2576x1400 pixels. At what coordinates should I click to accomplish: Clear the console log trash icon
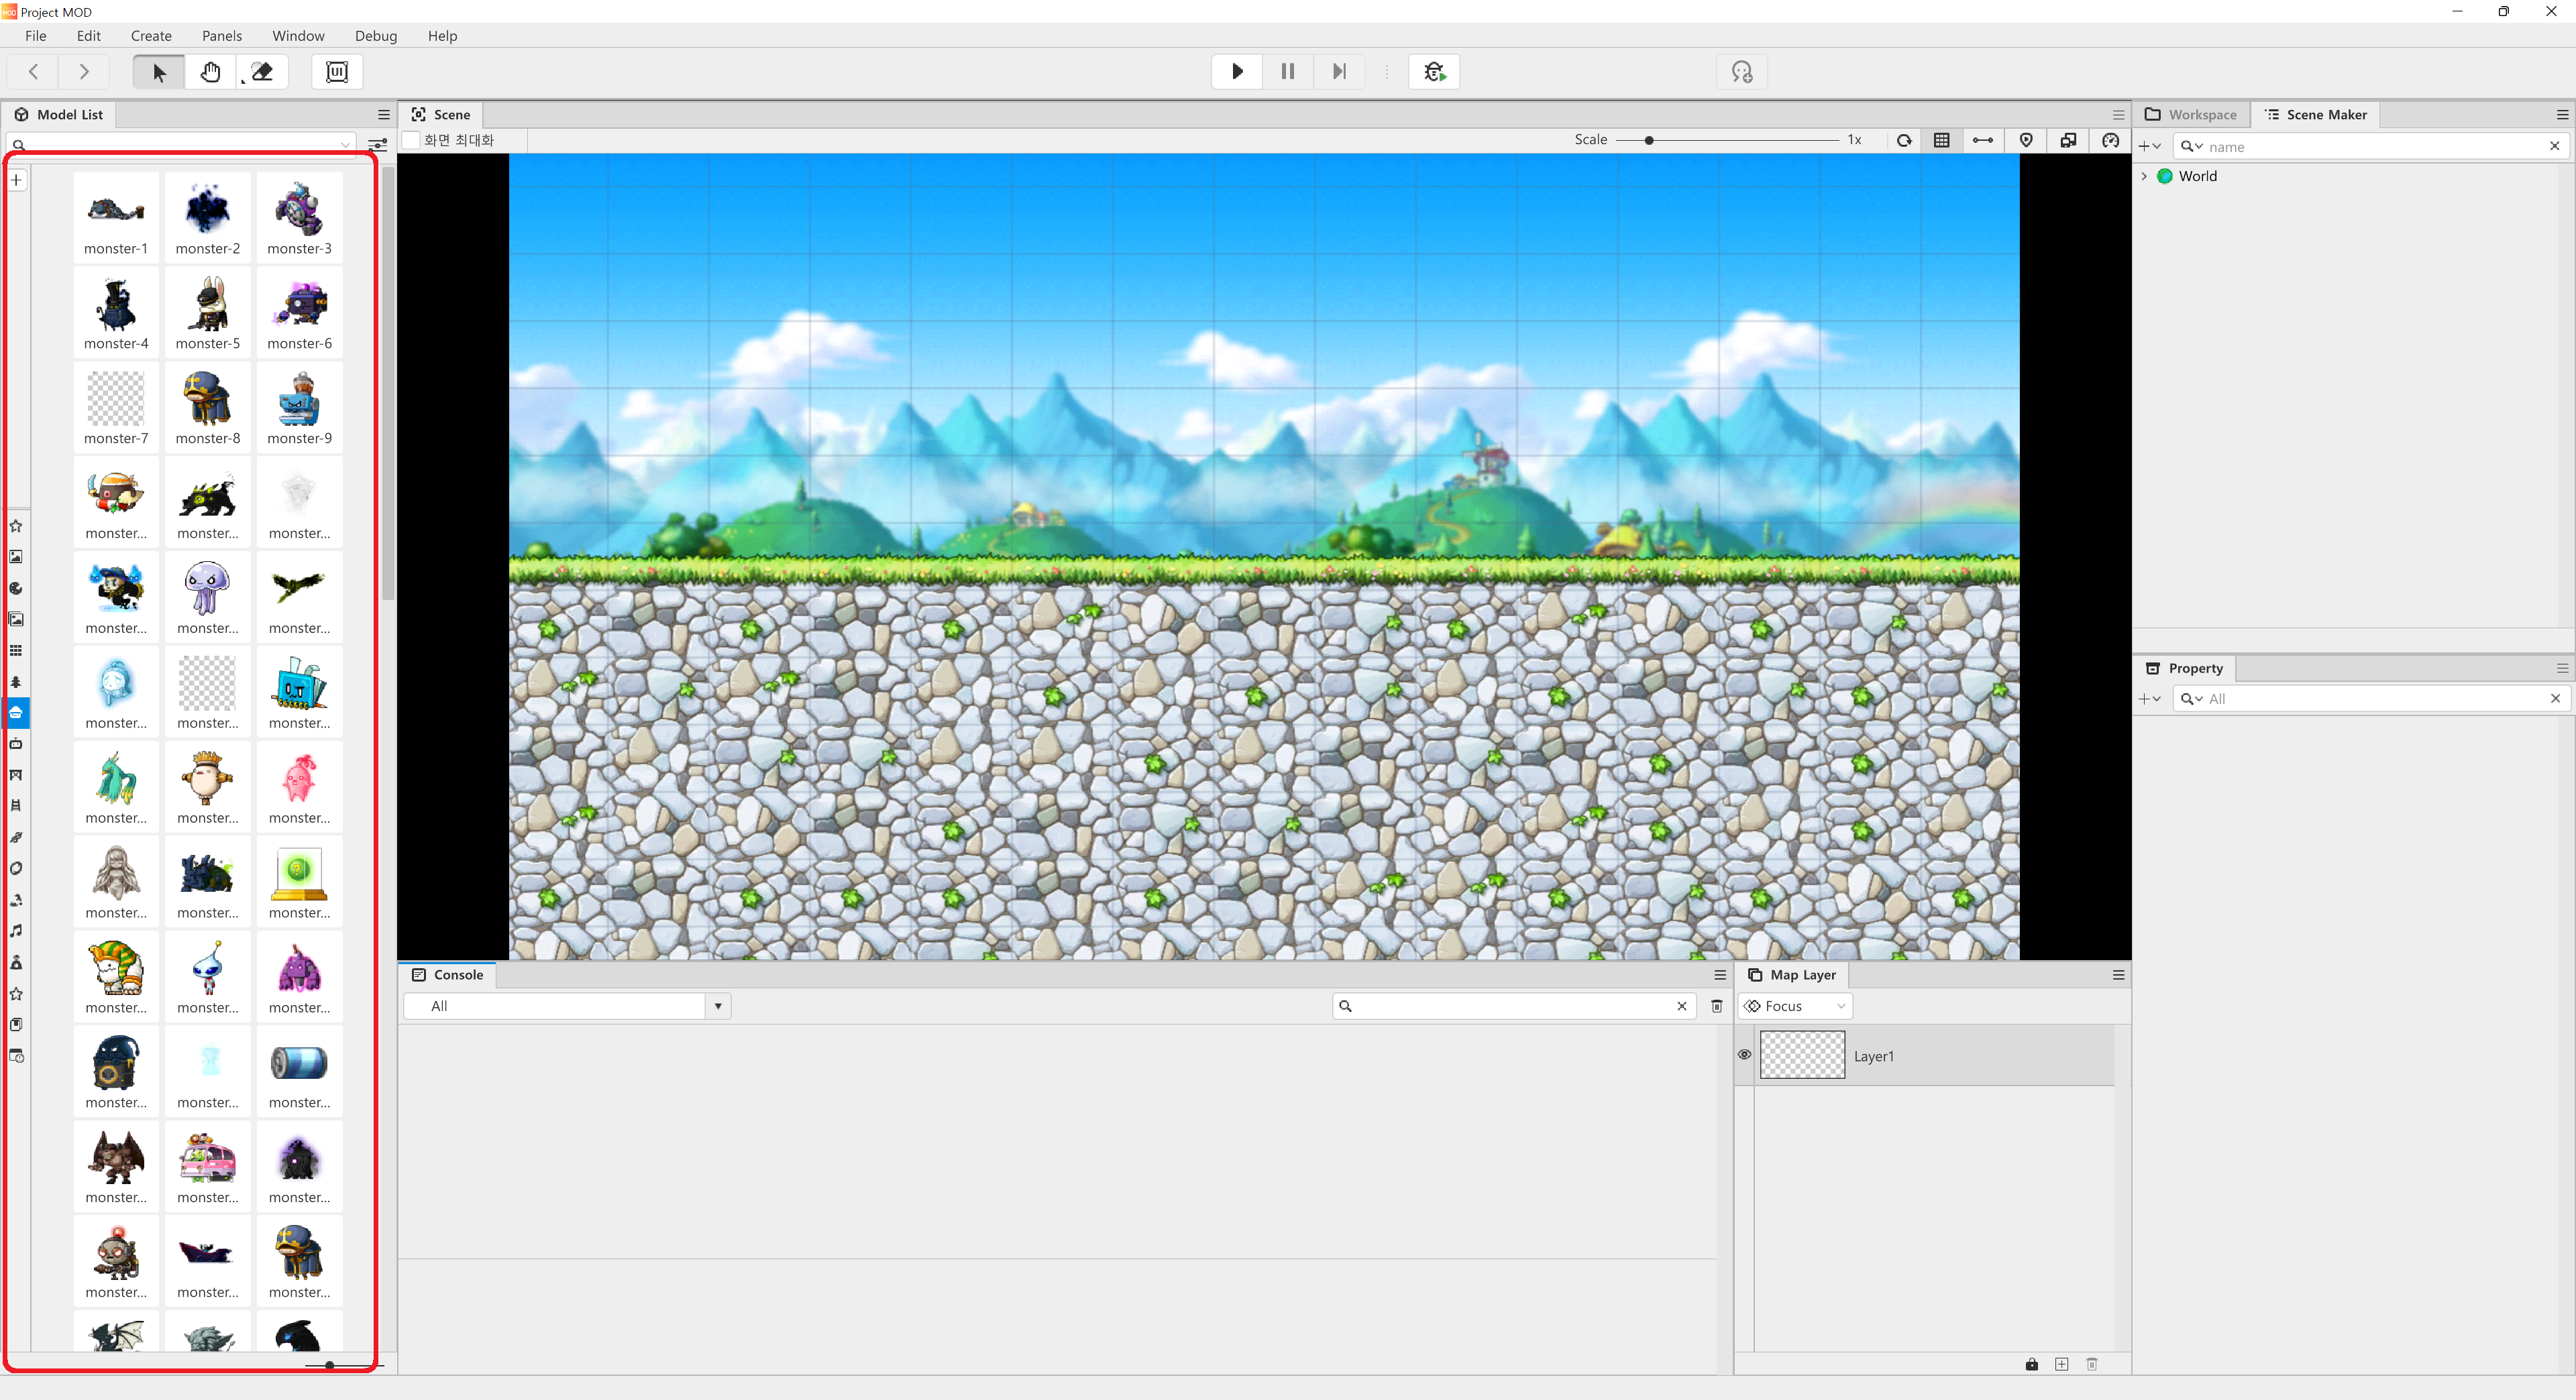[x=1717, y=1006]
